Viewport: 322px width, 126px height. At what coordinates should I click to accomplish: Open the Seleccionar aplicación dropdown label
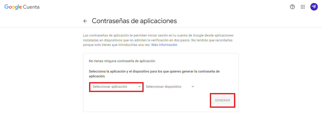tap(110, 87)
